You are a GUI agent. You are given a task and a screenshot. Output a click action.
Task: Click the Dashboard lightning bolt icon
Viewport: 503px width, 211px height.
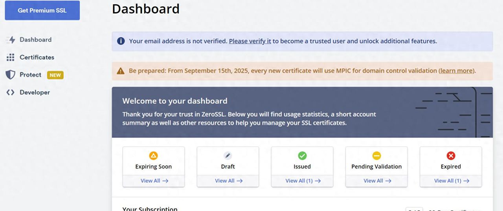point(11,40)
